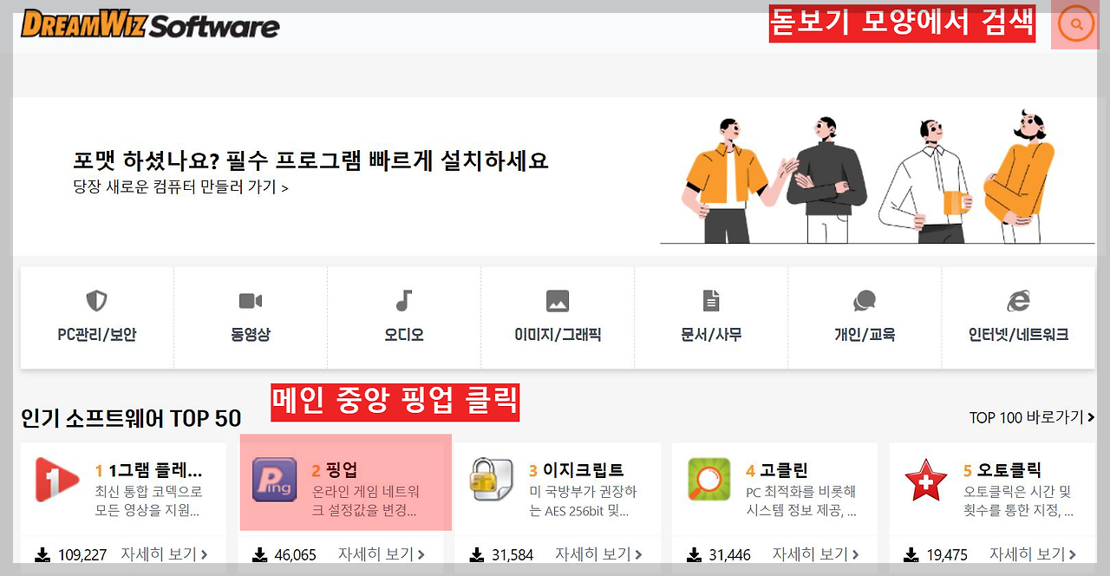Click the title 핑업
1110x576 pixels.
[x=342, y=471]
